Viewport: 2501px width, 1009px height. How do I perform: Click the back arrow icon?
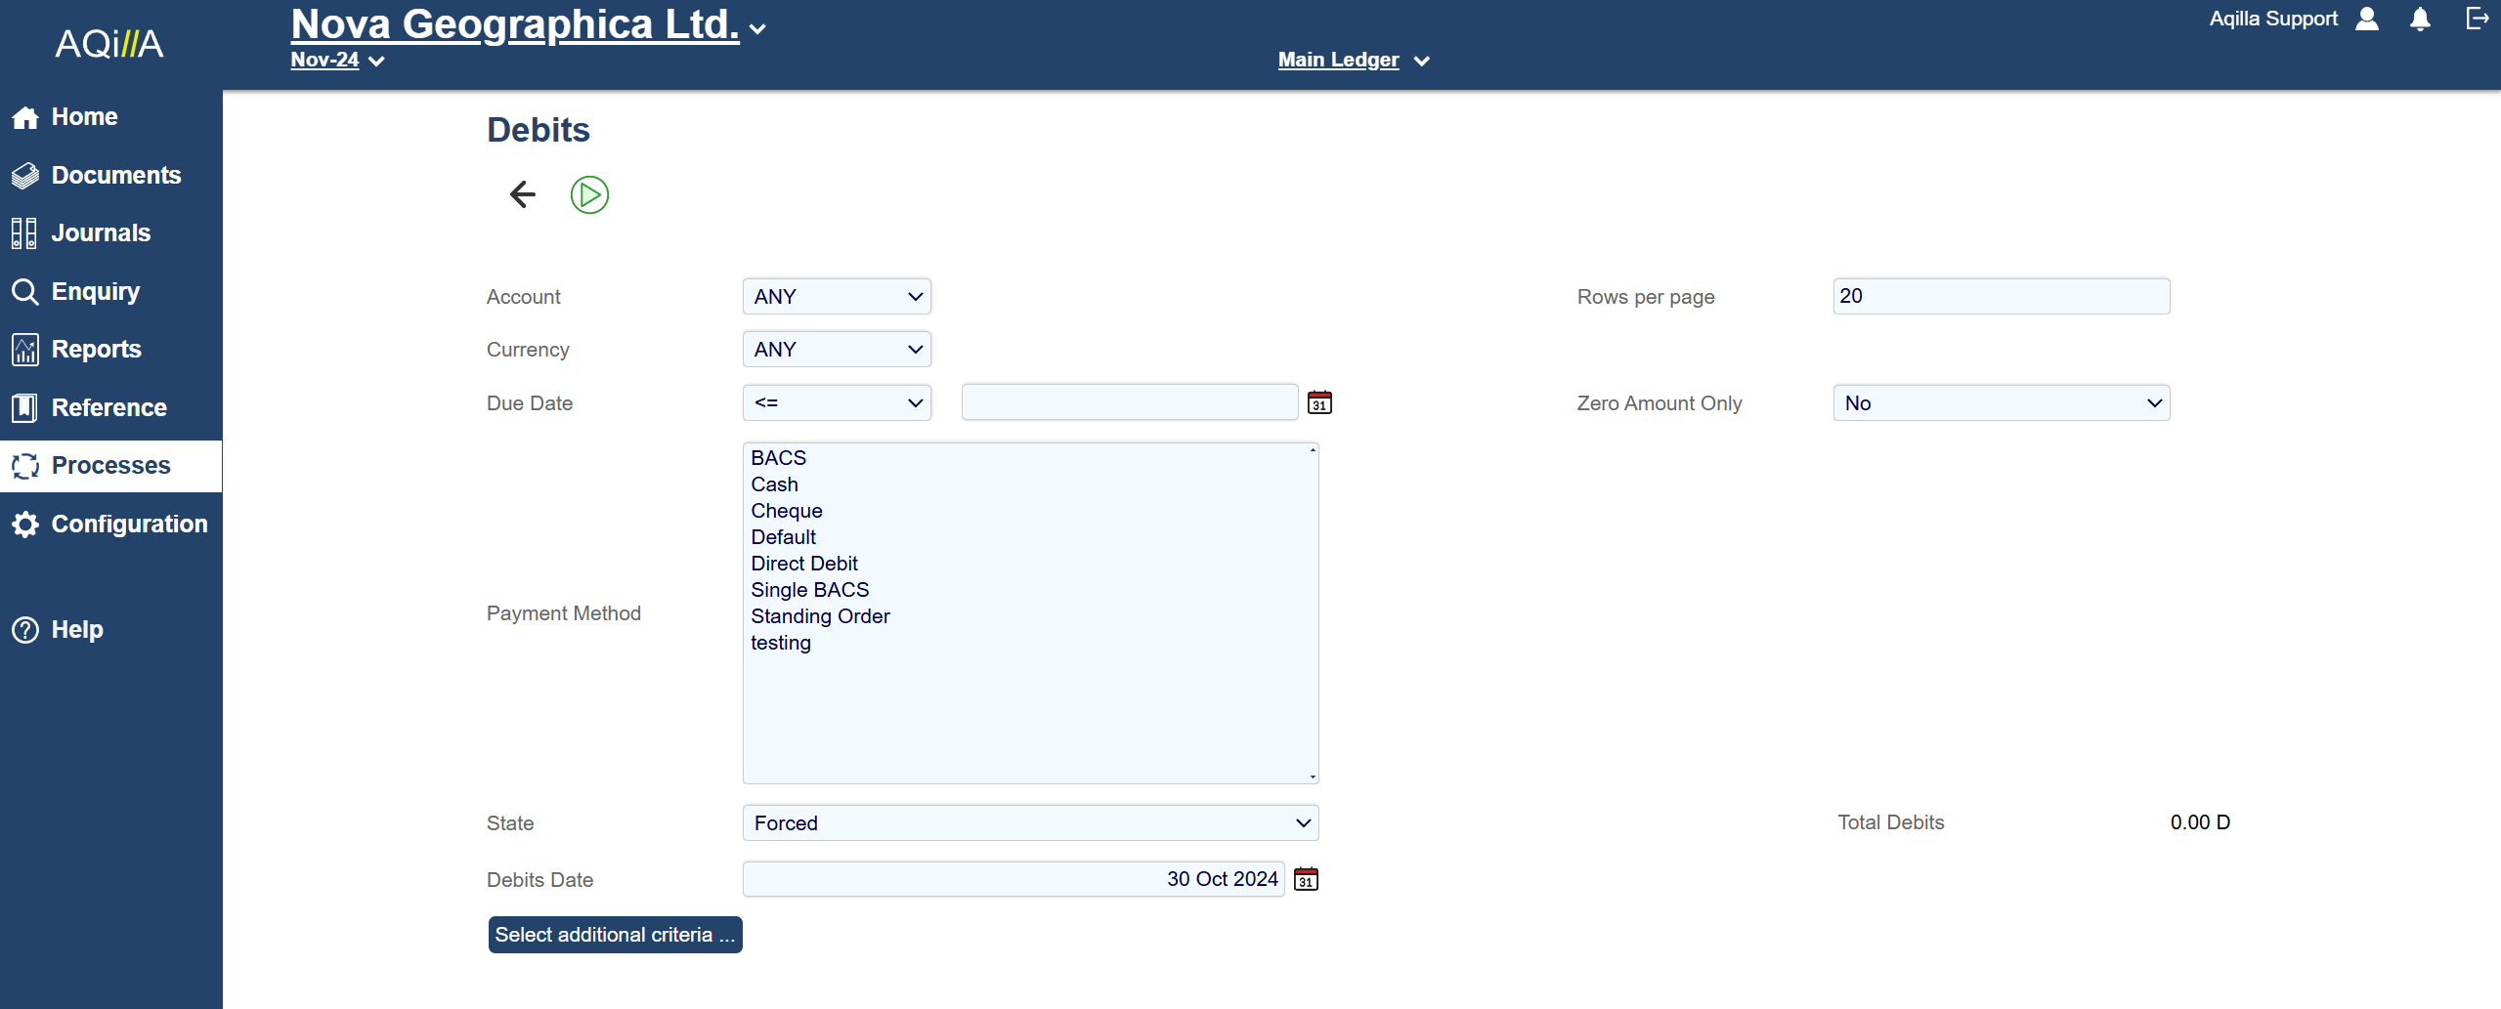click(523, 194)
